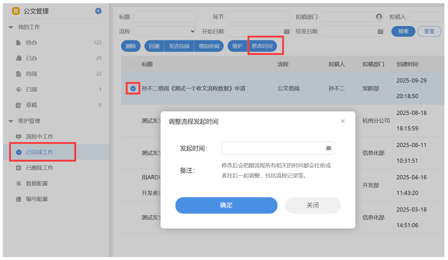The height and width of the screenshot is (260, 448).
Task: Close the 调整流程发起时间 dialog with X
Action: click(x=343, y=121)
